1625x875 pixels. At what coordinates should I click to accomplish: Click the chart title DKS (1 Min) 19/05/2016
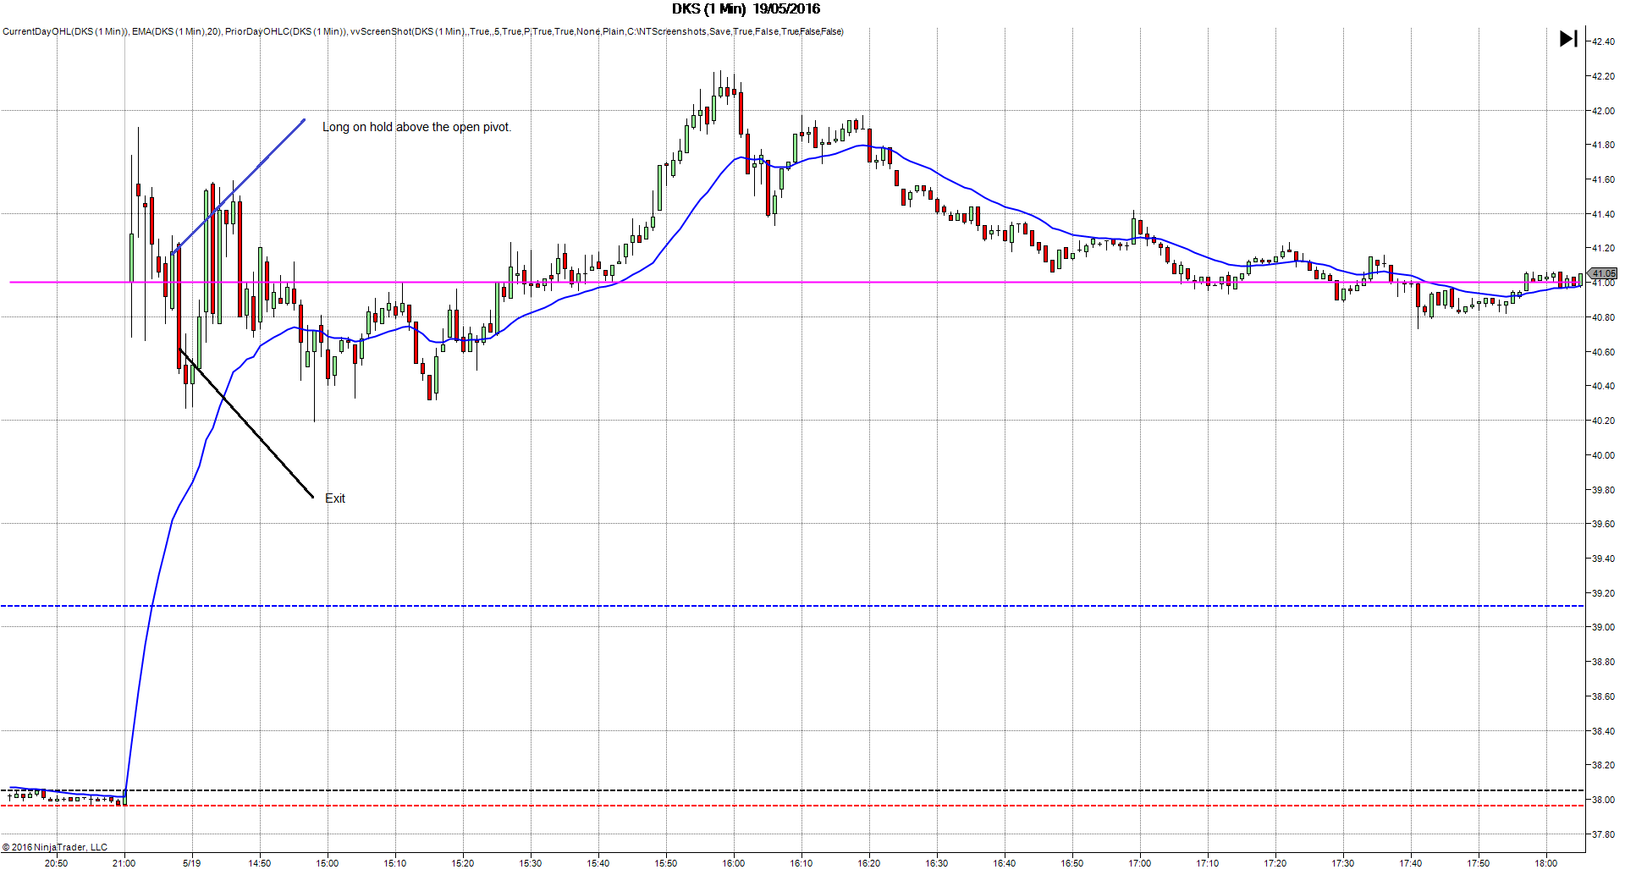[746, 9]
